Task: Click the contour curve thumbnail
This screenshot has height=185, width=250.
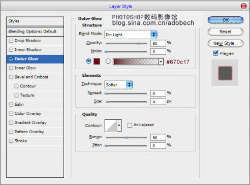Action: pyautogui.click(x=111, y=126)
